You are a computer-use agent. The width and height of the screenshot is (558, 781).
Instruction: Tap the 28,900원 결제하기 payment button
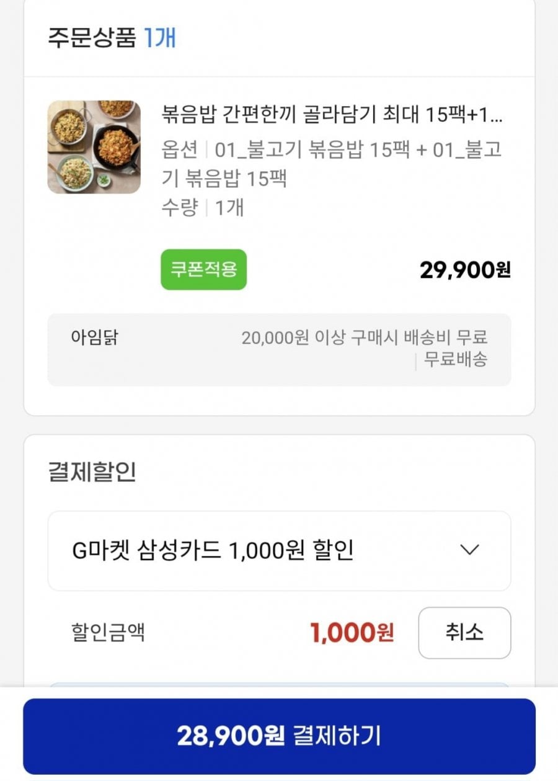click(x=279, y=736)
